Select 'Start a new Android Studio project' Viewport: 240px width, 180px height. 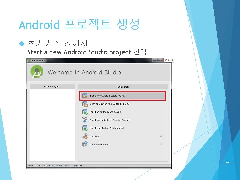(x=122, y=96)
